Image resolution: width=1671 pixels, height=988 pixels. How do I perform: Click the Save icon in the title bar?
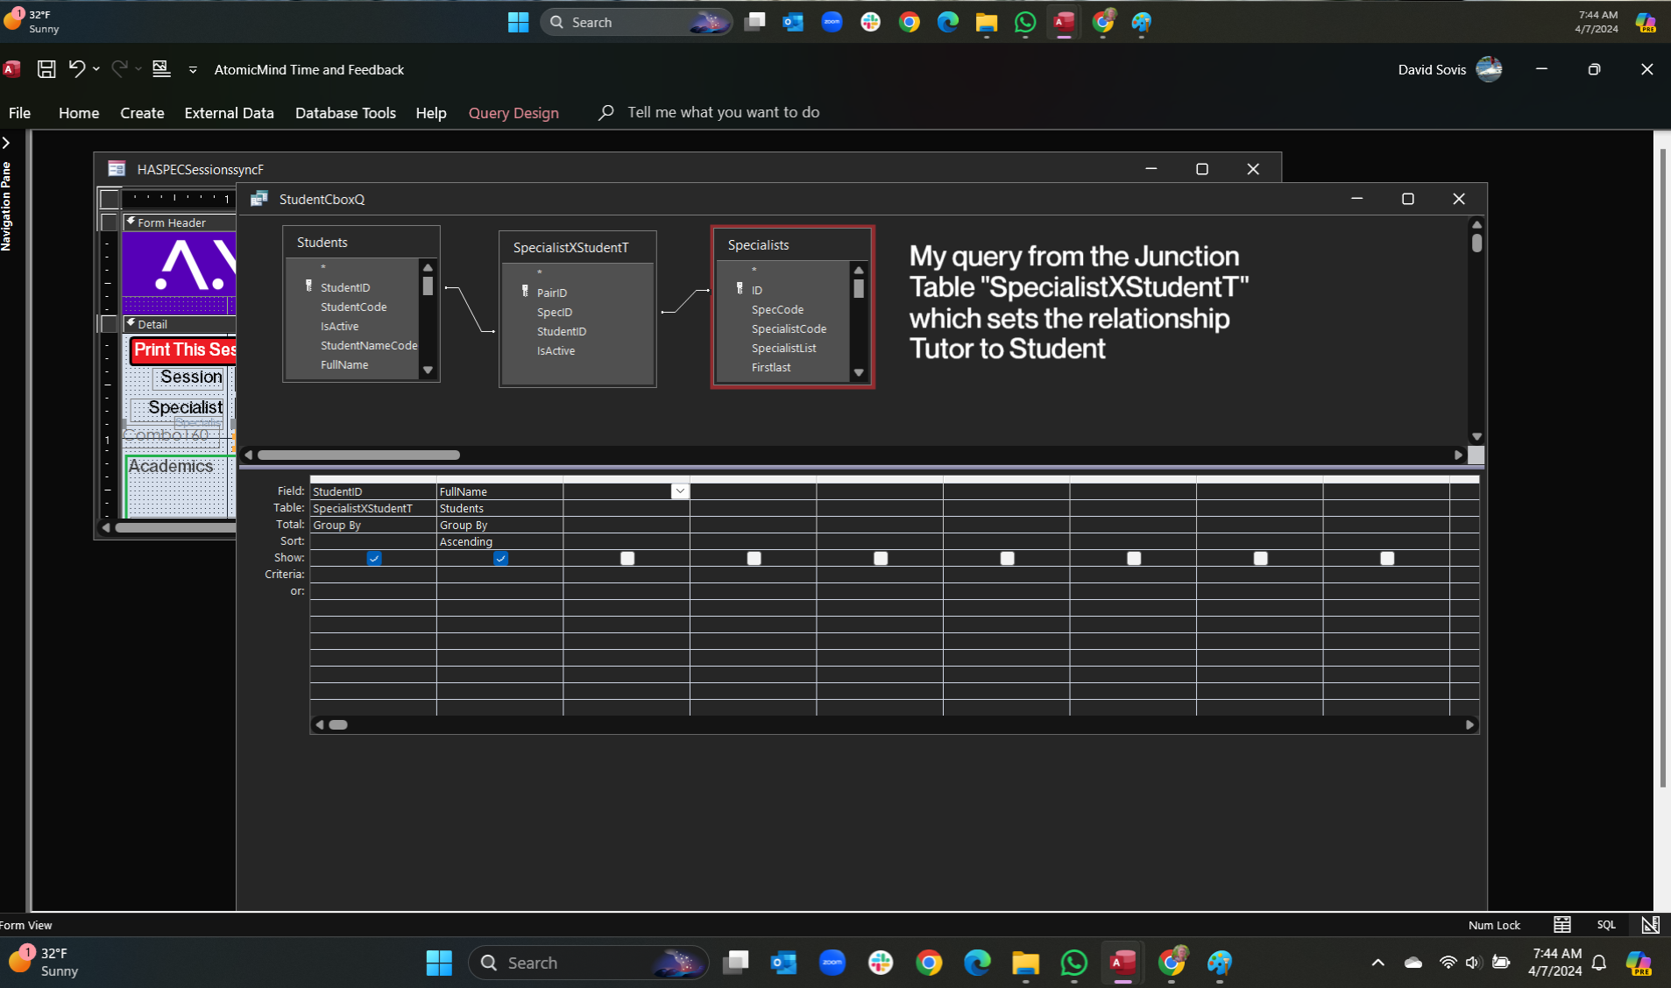46,69
